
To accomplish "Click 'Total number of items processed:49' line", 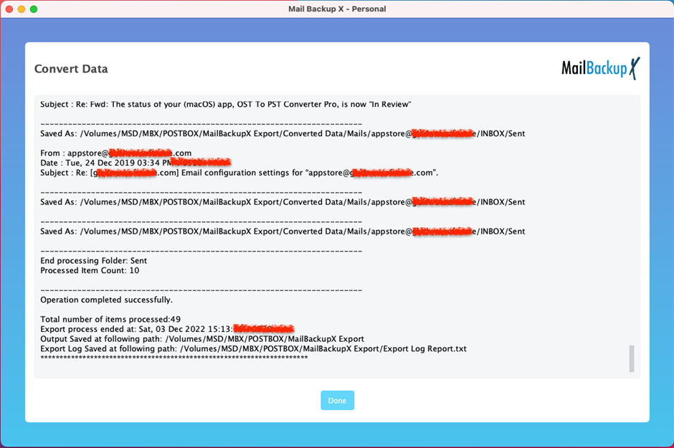I will coord(110,319).
